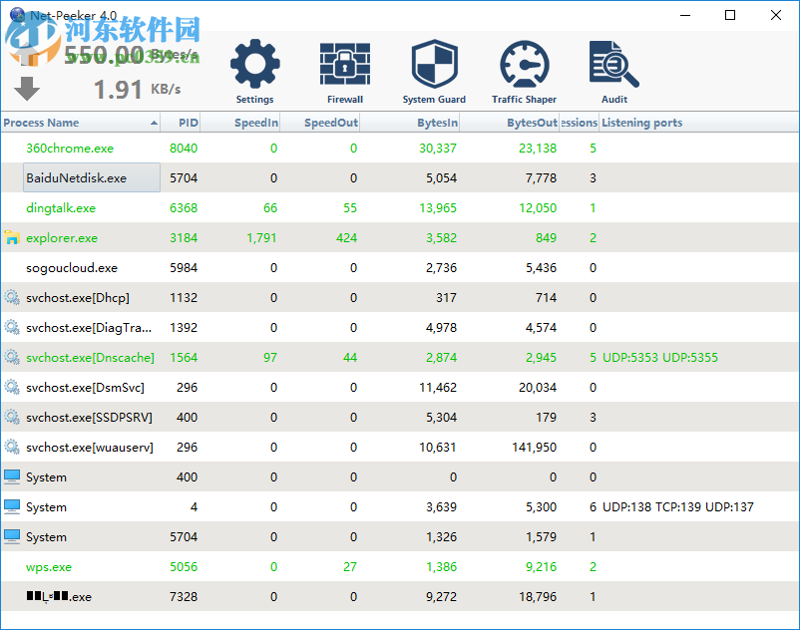
Task: Click the folder icon beside explorer.exe
Action: [11, 238]
